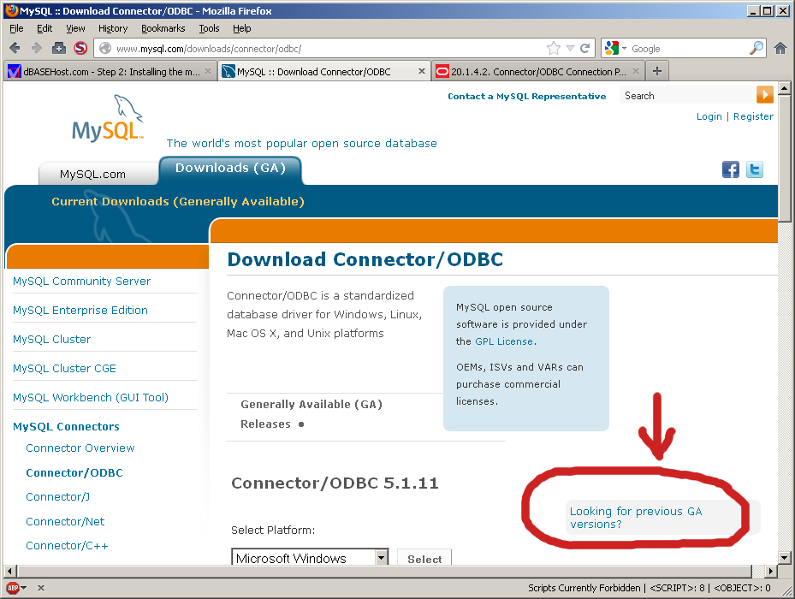Click the horizontal scrollbar right arrow
This screenshot has height=599, width=795.
(771, 571)
